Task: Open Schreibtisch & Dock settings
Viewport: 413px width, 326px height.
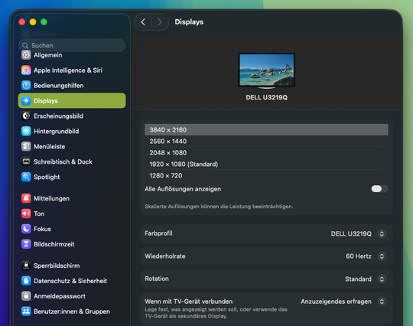Action: 72,161
